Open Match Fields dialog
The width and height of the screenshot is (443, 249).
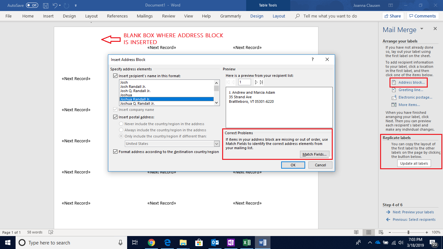(315, 154)
